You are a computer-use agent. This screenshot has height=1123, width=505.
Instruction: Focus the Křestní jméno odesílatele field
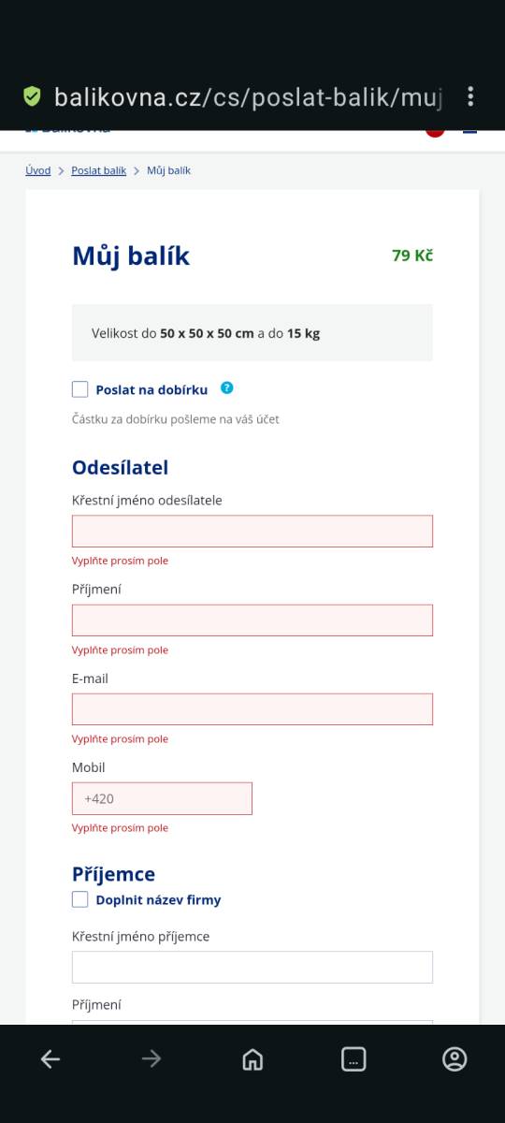coord(252,531)
